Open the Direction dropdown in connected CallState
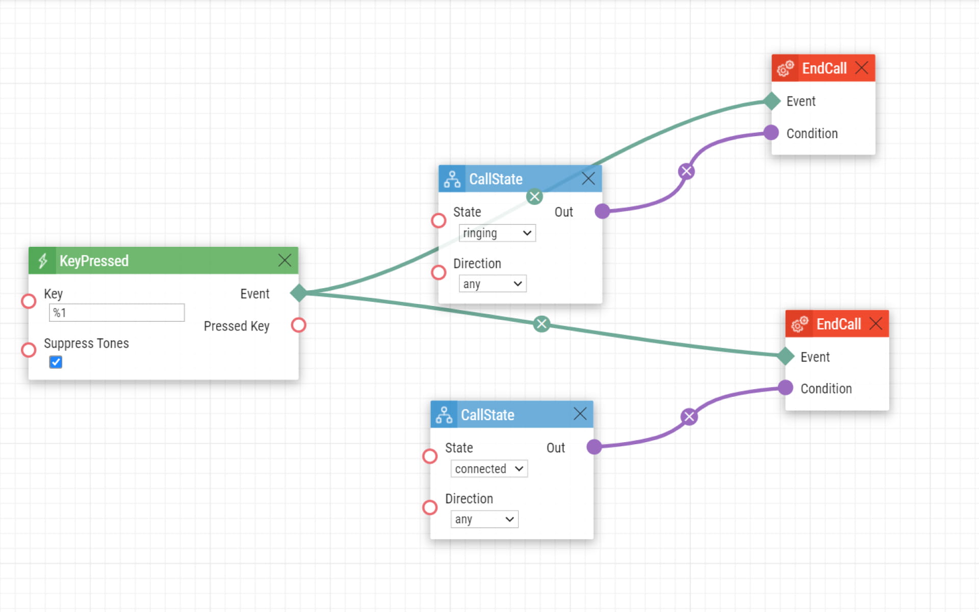Viewport: 979px width, 612px height. click(x=484, y=519)
